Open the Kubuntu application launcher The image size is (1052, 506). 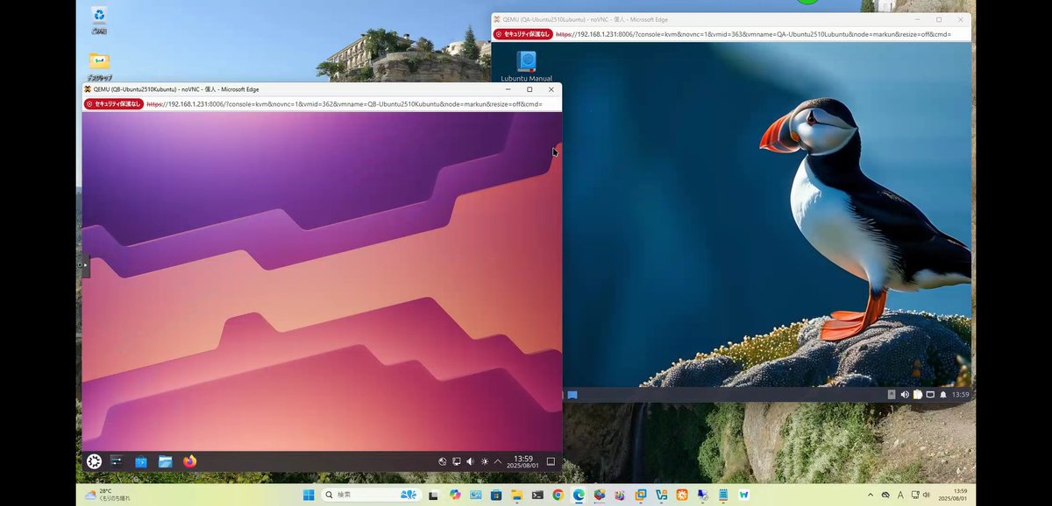click(x=94, y=461)
